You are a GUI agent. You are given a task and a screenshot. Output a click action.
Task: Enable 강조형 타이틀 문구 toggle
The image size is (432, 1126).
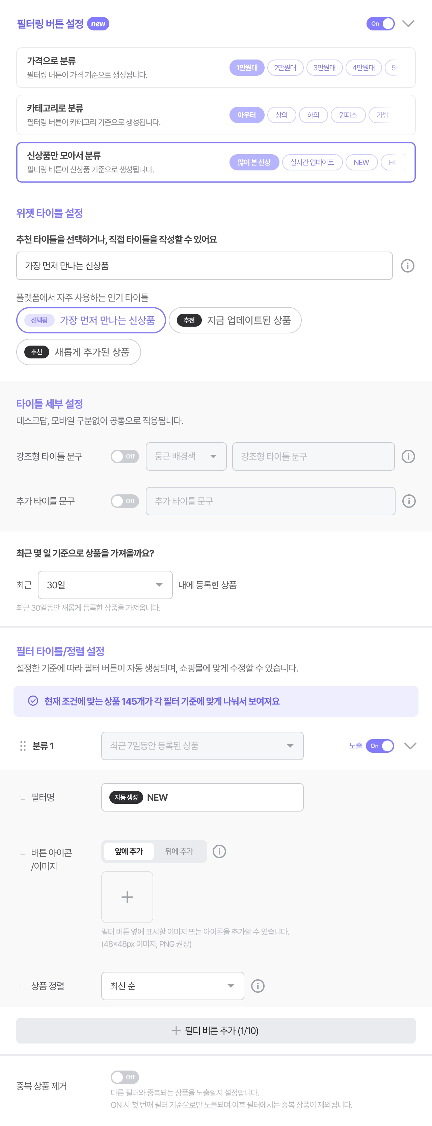[124, 456]
